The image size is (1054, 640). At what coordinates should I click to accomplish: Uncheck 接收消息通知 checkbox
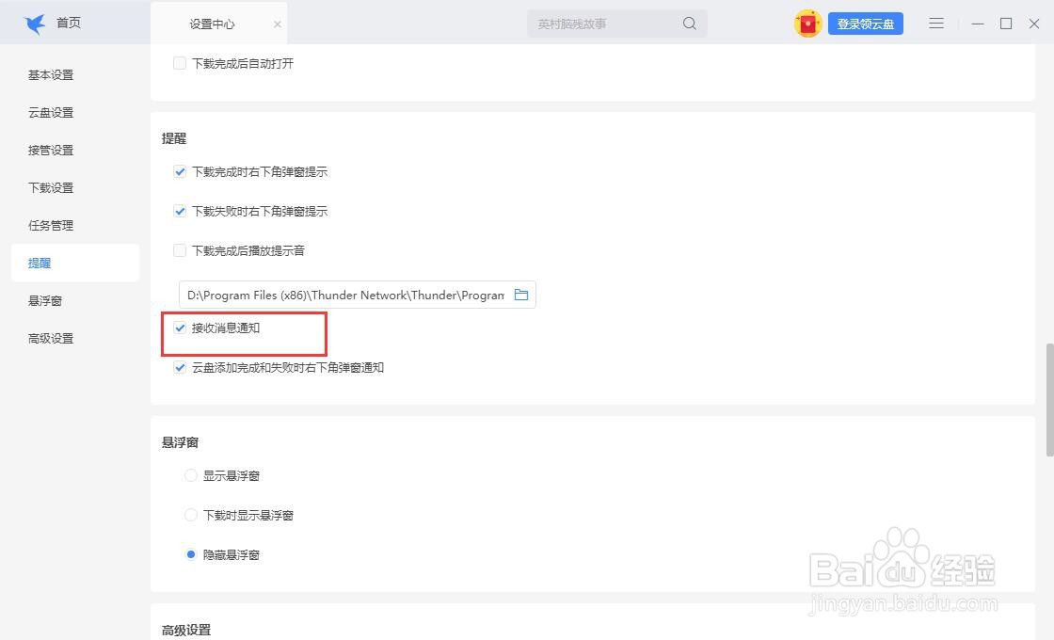click(x=180, y=328)
